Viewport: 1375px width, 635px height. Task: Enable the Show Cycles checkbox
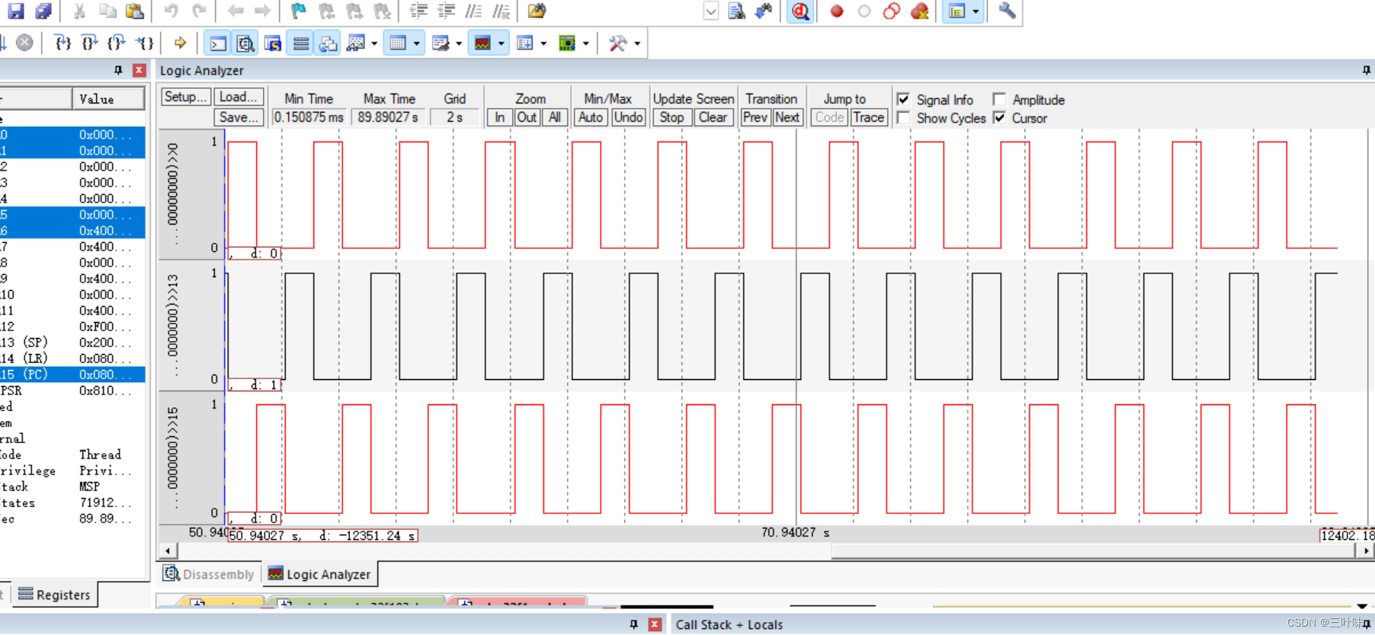tap(903, 117)
